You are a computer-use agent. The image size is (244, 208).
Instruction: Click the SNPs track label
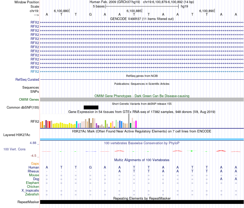[x=35, y=92]
